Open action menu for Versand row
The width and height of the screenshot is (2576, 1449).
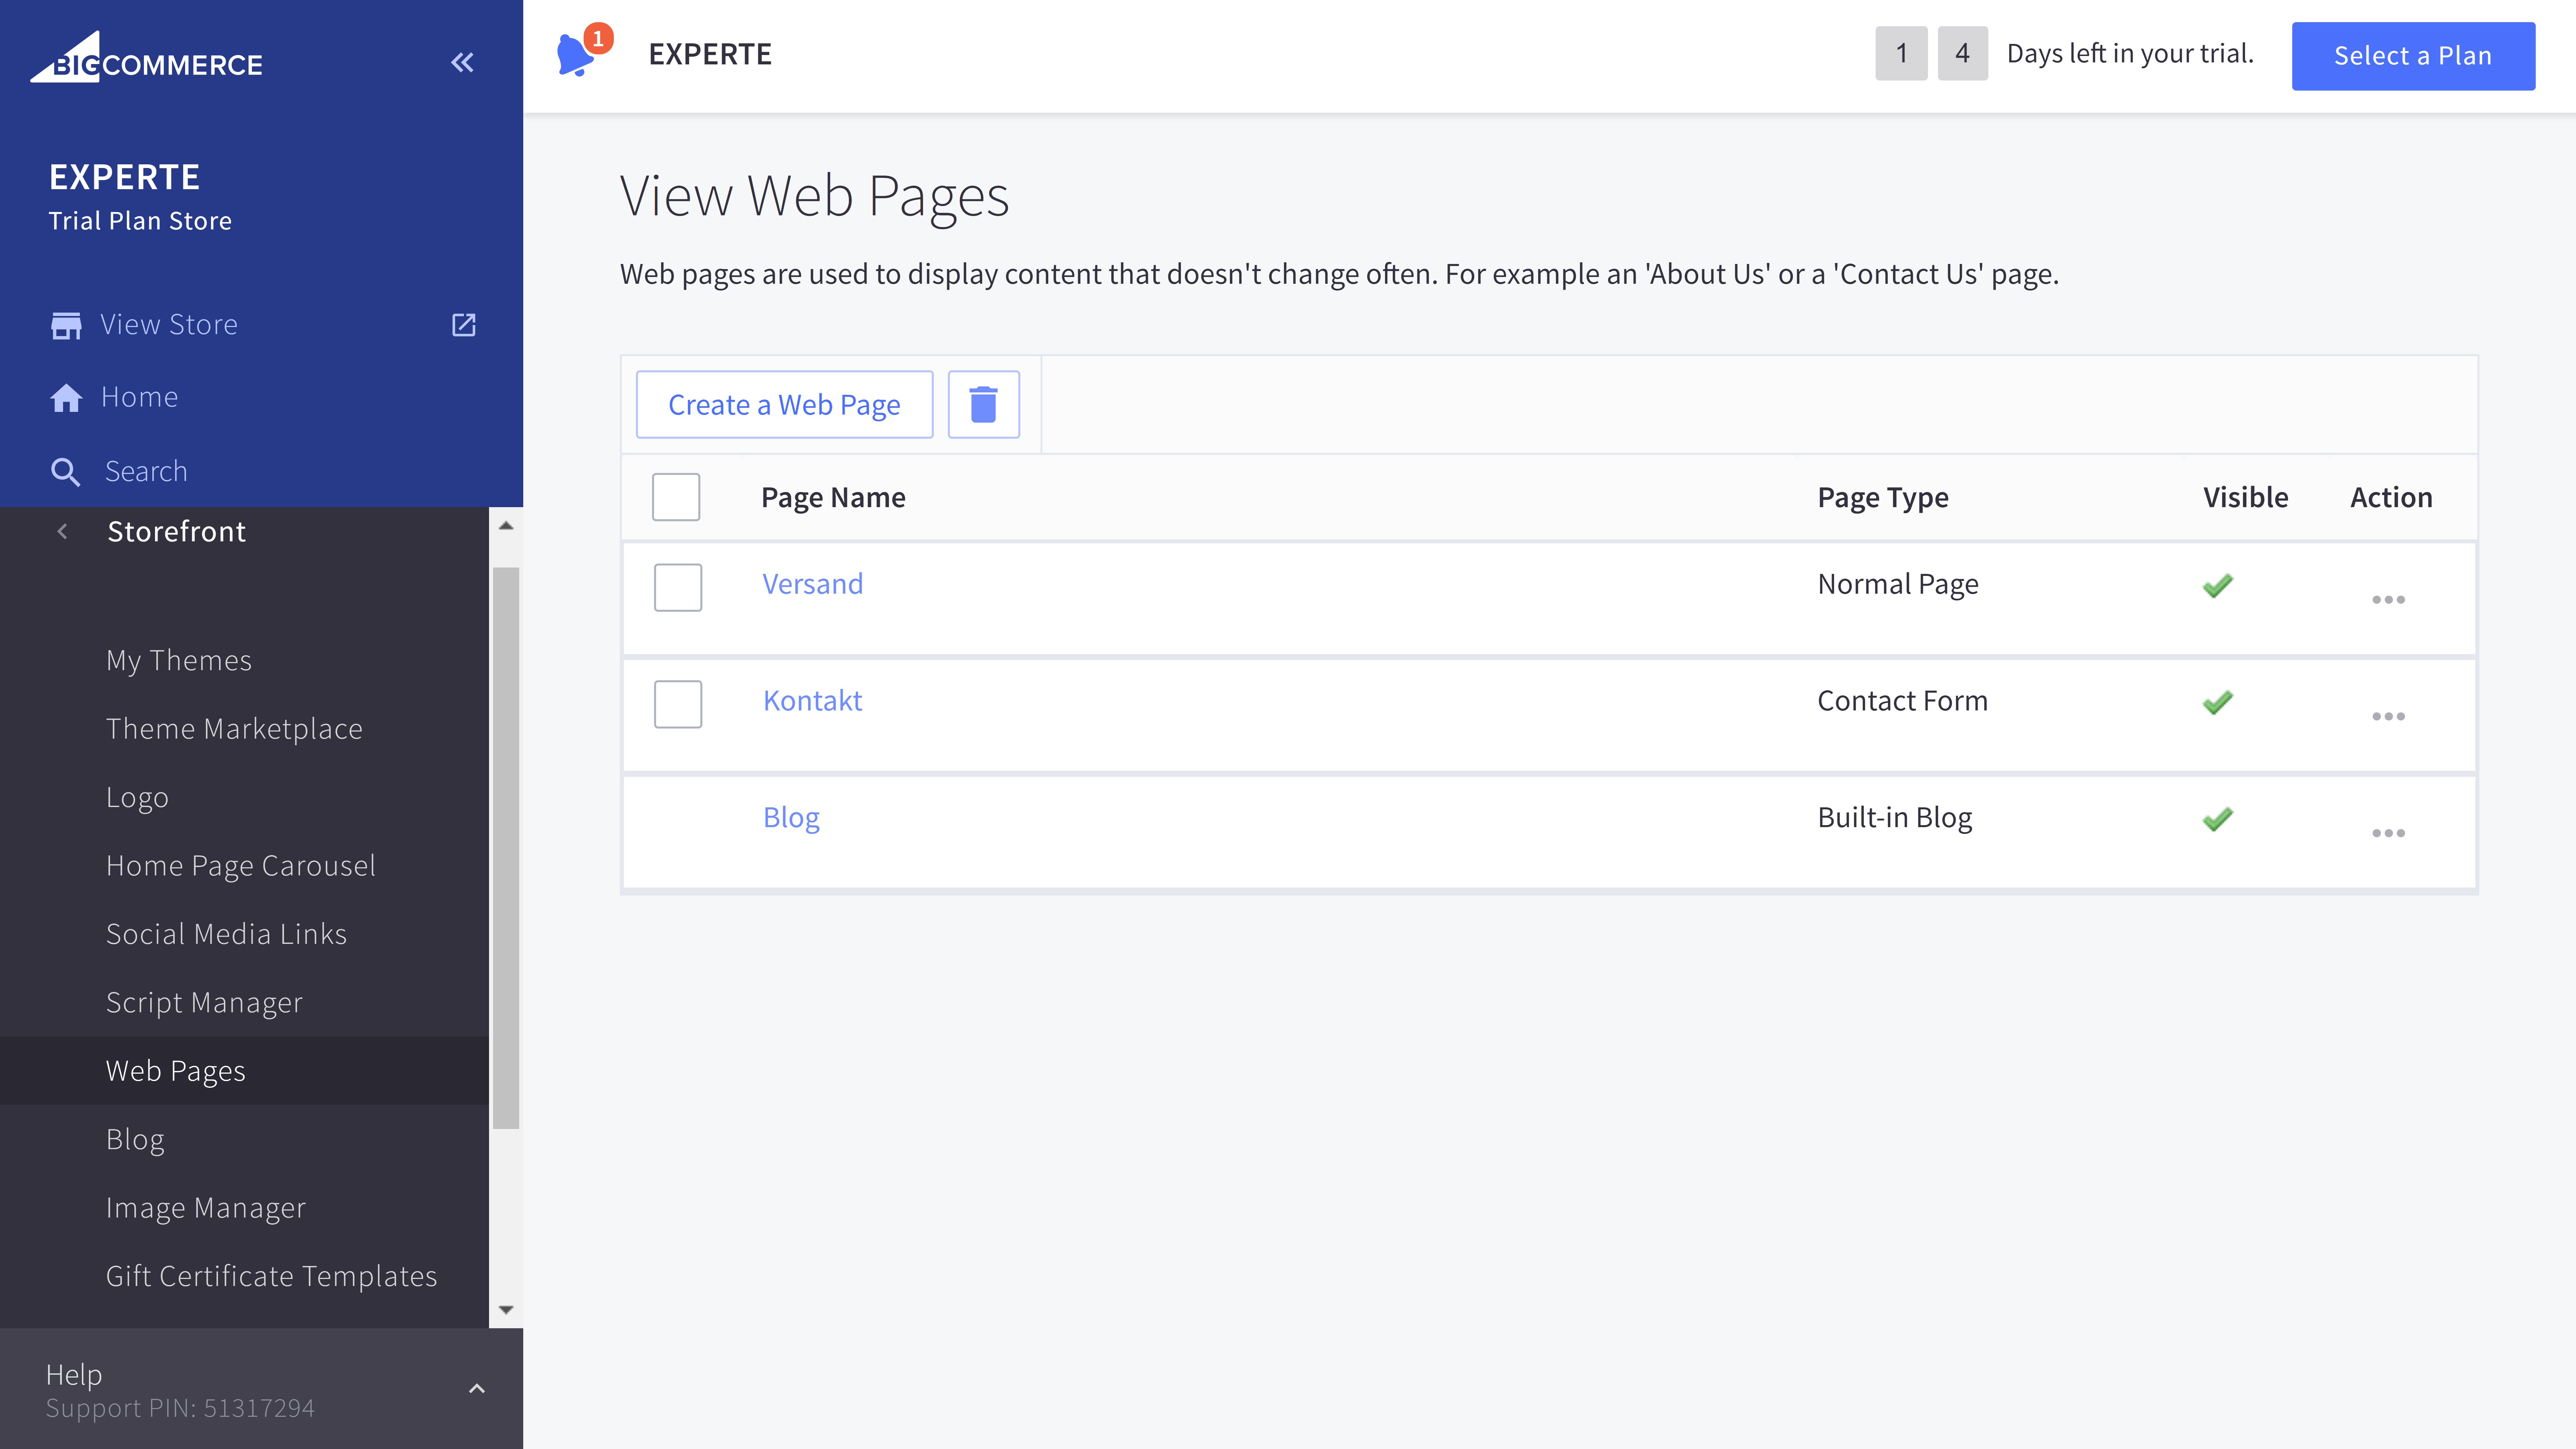point(2388,600)
